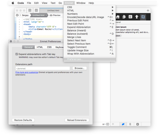Click the plus icon in bottom bar

click(x=113, y=124)
